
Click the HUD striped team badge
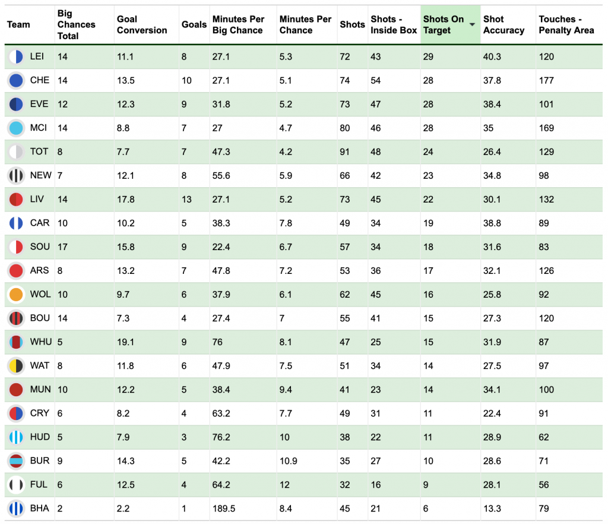tap(16, 437)
